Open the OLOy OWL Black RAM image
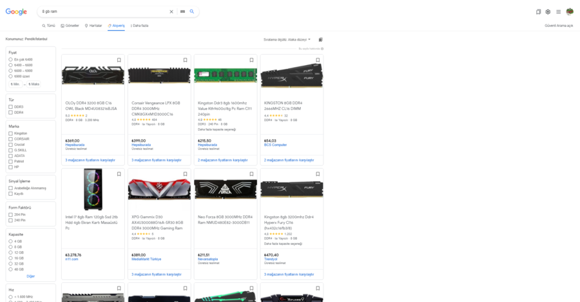 coord(93,75)
